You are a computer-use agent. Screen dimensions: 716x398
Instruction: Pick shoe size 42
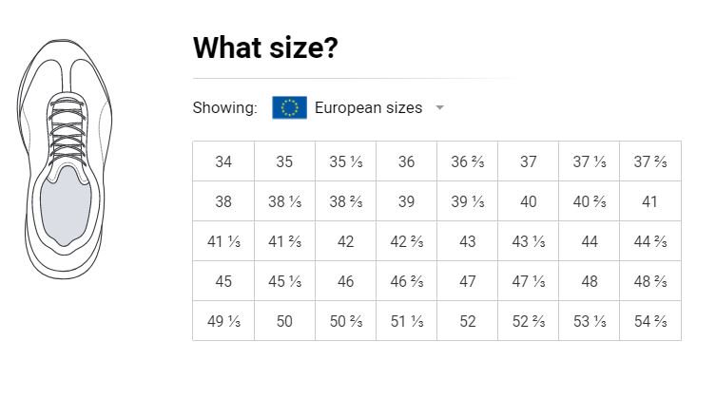point(345,241)
